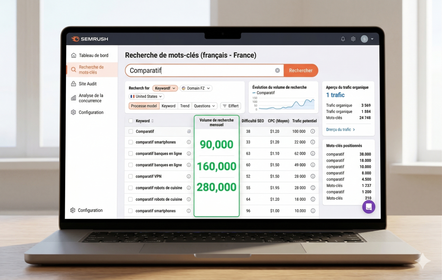The image size is (442, 280).
Task: Click info icon beside keyword in difficulty 55 row
Action: click(x=189, y=188)
